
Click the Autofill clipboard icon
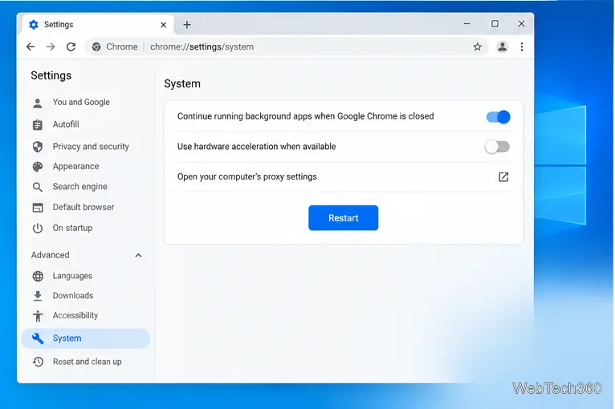[38, 124]
